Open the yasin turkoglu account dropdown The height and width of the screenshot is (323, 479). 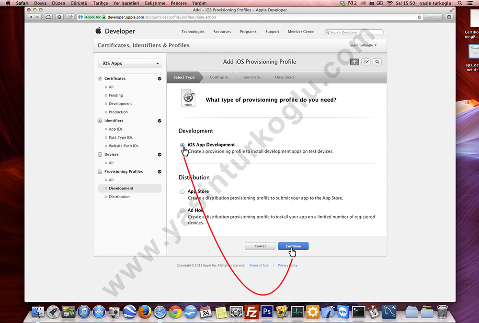coord(363,45)
